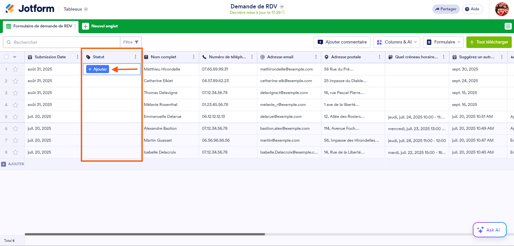
Task: Star the row 5 submission
Action: (x=15, y=117)
